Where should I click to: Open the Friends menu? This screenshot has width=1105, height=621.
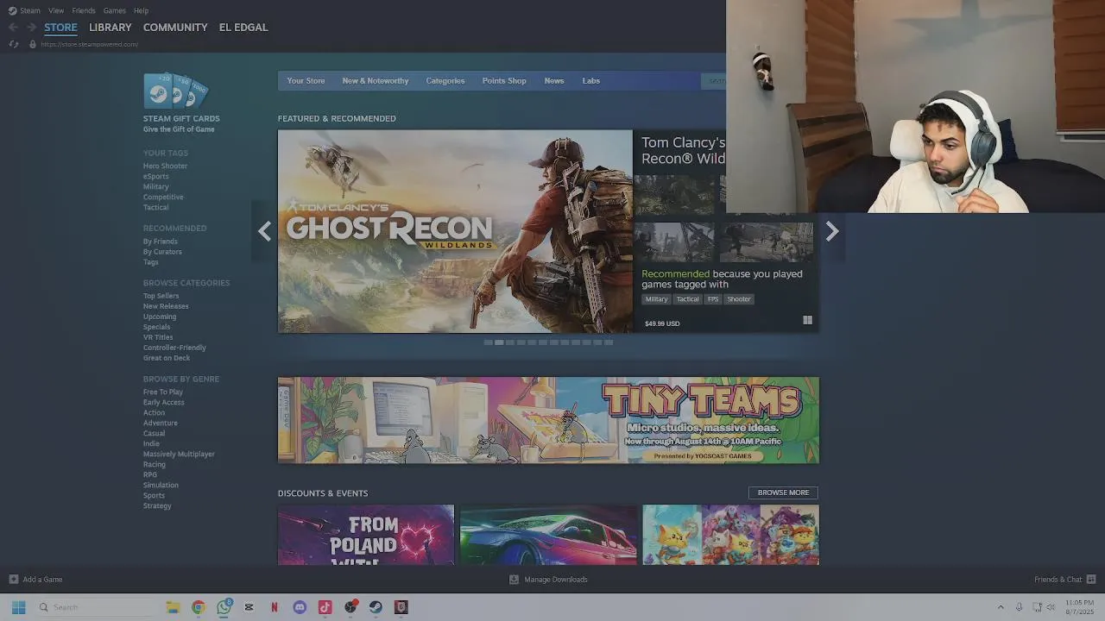click(84, 10)
